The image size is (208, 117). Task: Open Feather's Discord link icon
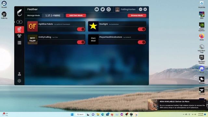(x=97, y=9)
